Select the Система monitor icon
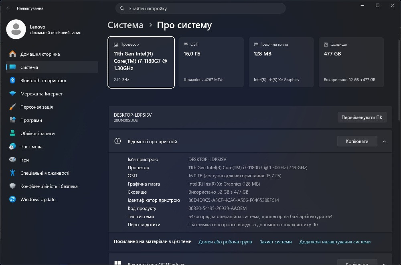The height and width of the screenshot is (265, 401). [12, 67]
